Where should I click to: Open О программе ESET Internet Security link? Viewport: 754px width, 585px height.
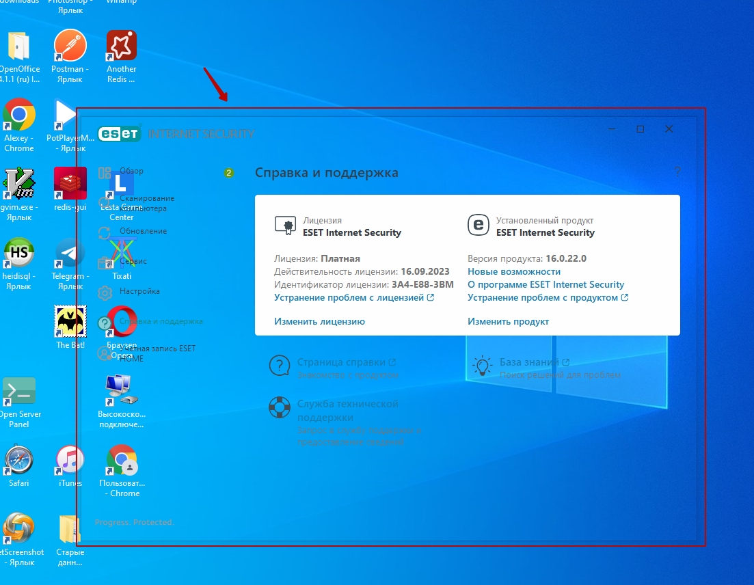click(x=546, y=284)
